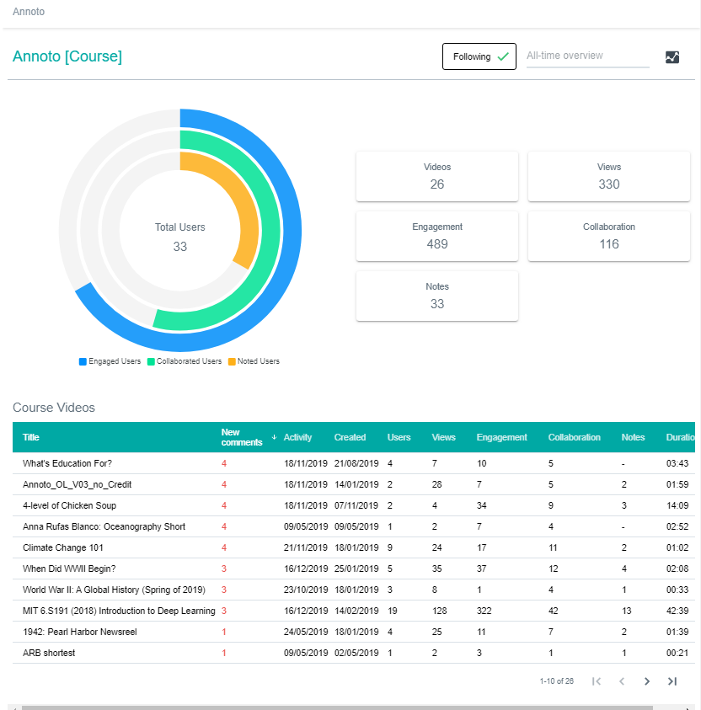The image size is (701, 710).
Task: Click engagement value 322
Action: tap(484, 611)
